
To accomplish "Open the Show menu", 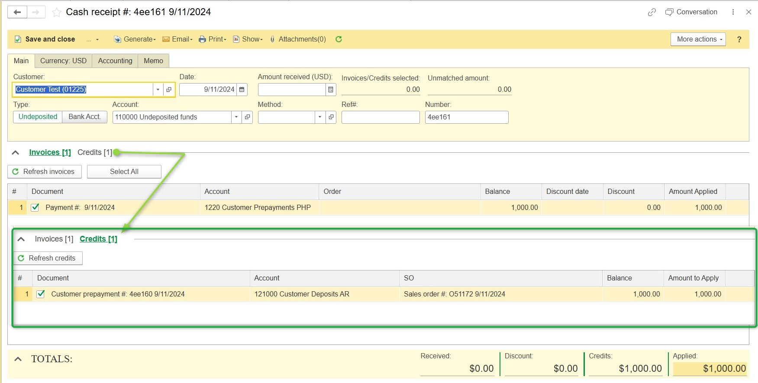I will (248, 39).
